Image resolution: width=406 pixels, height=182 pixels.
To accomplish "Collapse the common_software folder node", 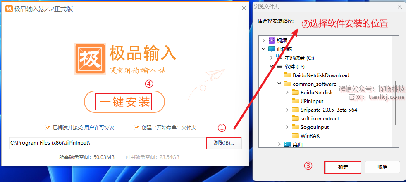I will click(279, 84).
